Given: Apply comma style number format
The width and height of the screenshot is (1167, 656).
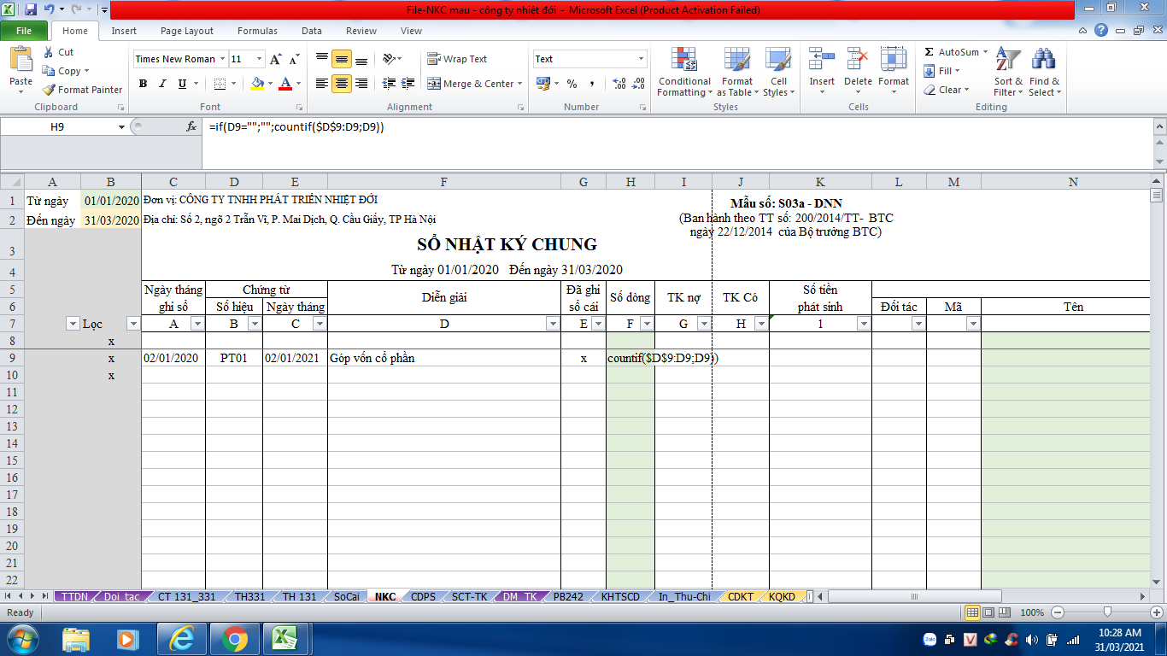Looking at the screenshot, I should coord(592,84).
